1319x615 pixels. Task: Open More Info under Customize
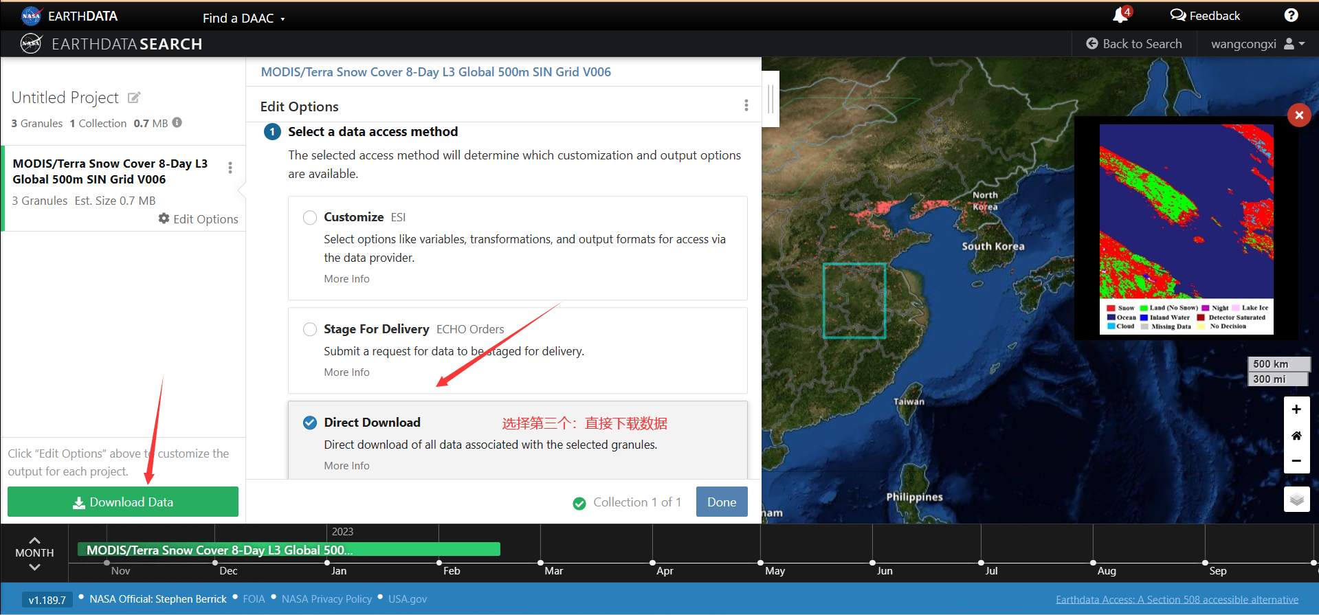(346, 278)
